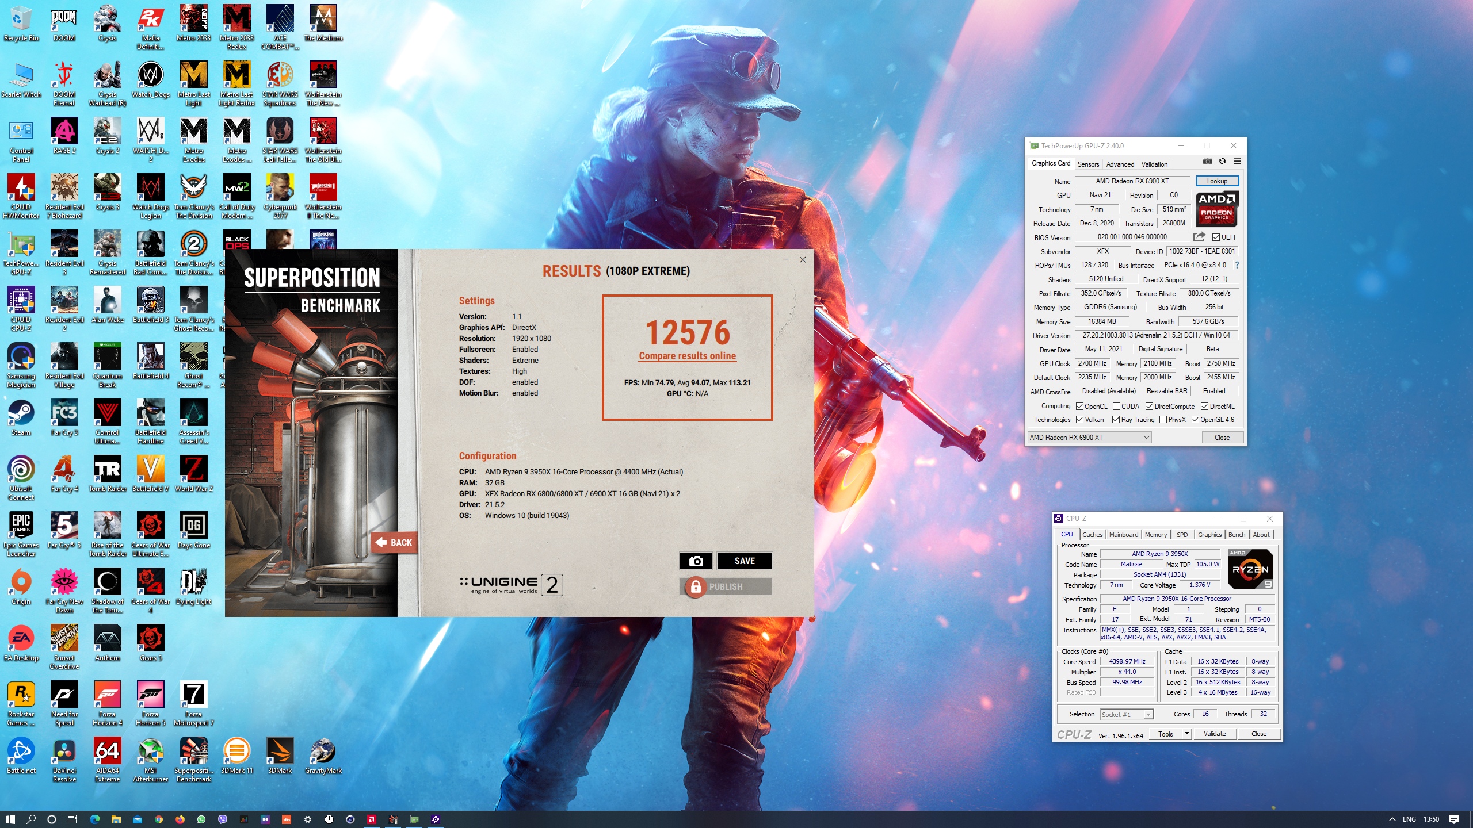Click the Superposition screenshot camera button
The height and width of the screenshot is (828, 1473).
tap(696, 561)
